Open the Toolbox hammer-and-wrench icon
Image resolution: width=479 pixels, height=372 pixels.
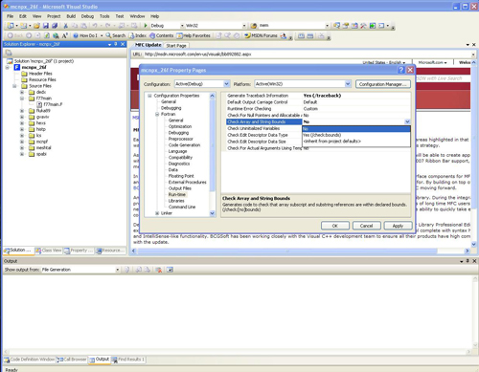tap(363, 26)
